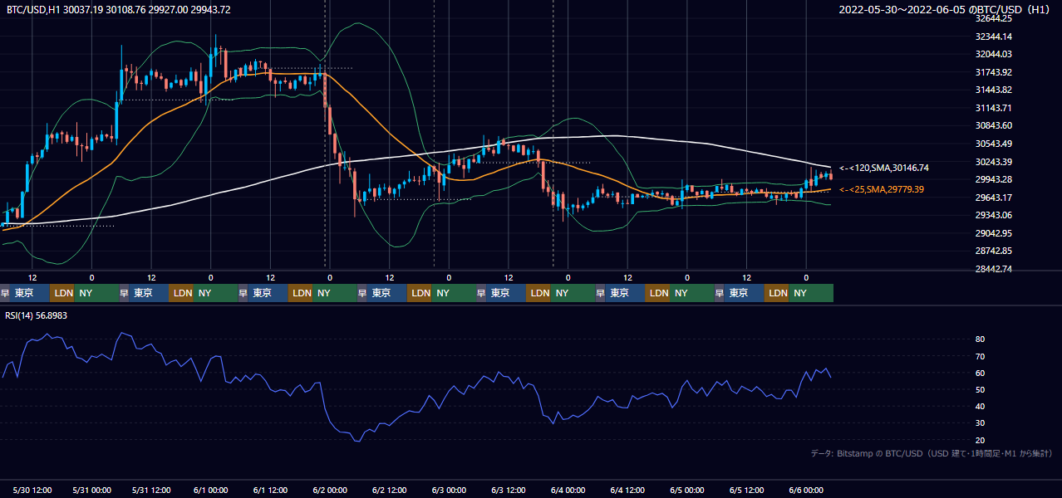This screenshot has height=498, width=1062.
Task: Select price axis label 32344.14
Action: click(x=993, y=37)
